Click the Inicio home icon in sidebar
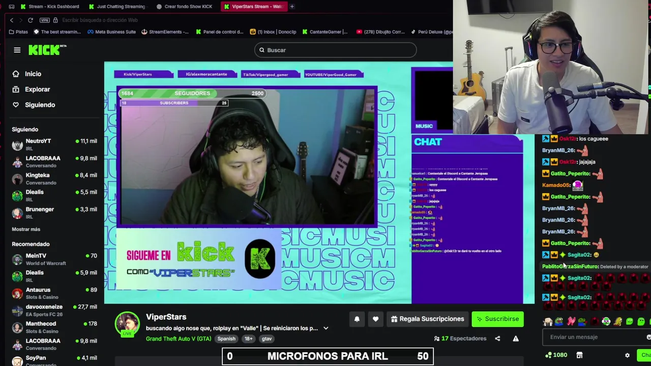The image size is (651, 366). 16,74
